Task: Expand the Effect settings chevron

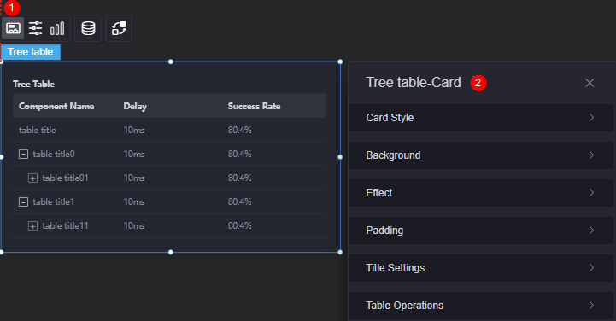Action: click(x=591, y=193)
